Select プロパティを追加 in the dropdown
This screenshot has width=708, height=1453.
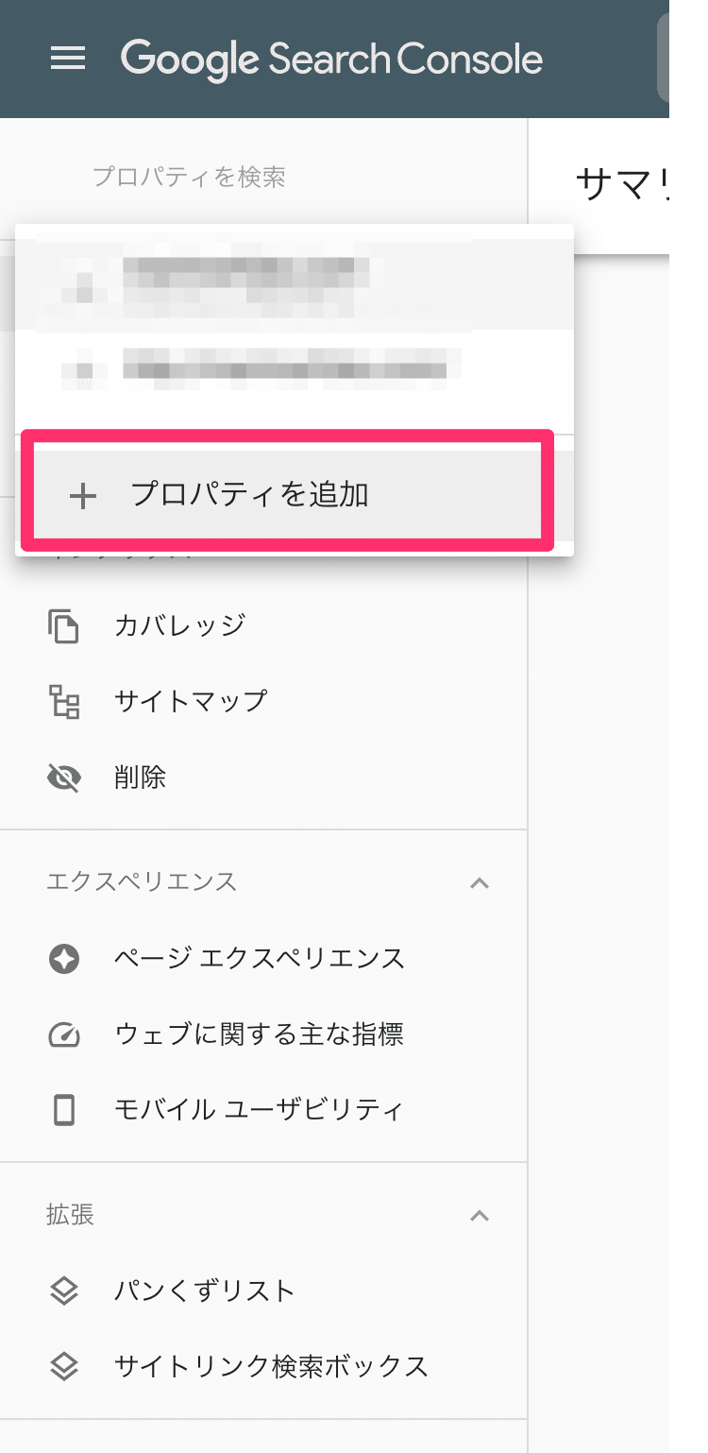[x=250, y=495]
